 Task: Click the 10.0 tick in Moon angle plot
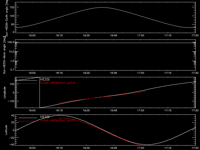point(11,51)
